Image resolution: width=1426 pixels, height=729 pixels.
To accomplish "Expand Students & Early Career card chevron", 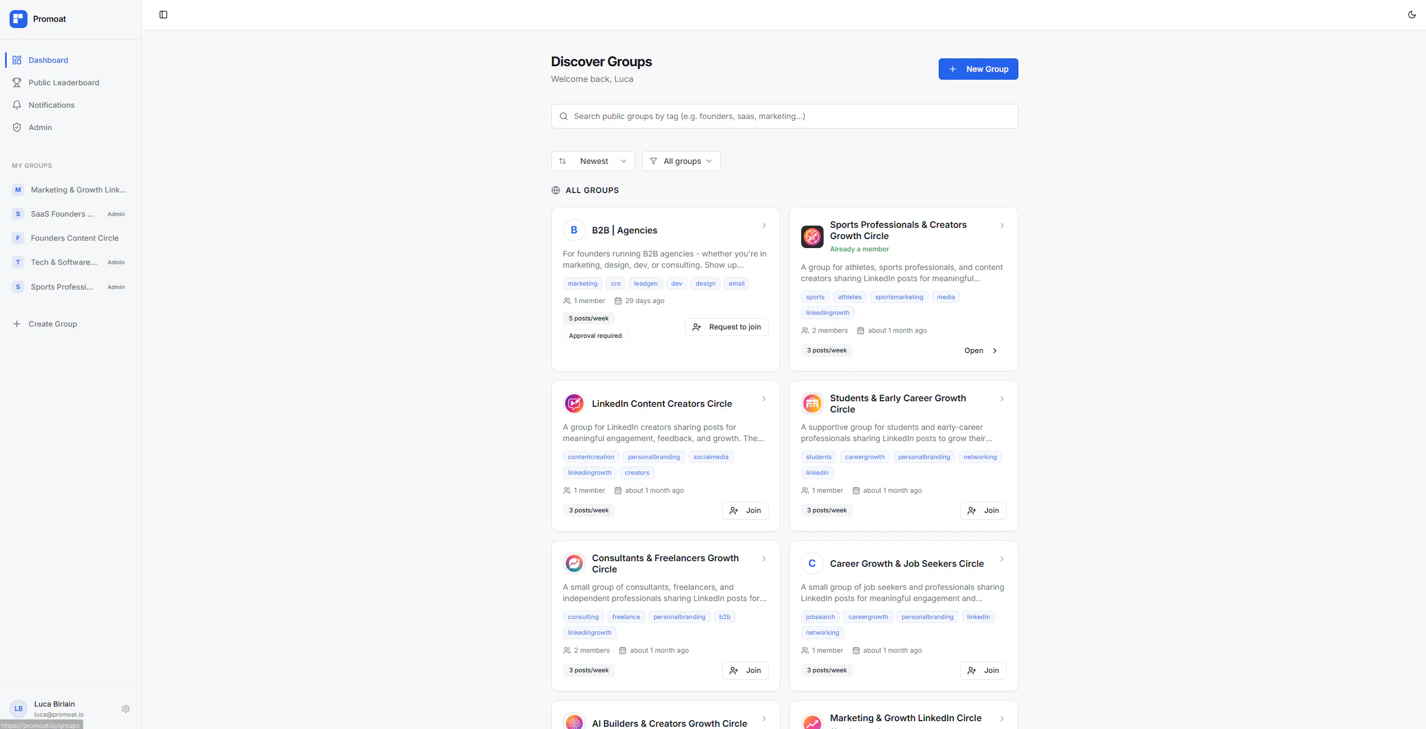I will coord(1002,399).
